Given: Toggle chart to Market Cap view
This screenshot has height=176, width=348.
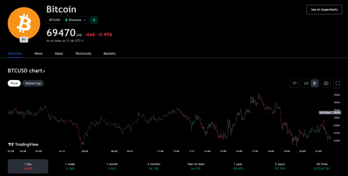Looking at the screenshot, I should [x=33, y=83].
